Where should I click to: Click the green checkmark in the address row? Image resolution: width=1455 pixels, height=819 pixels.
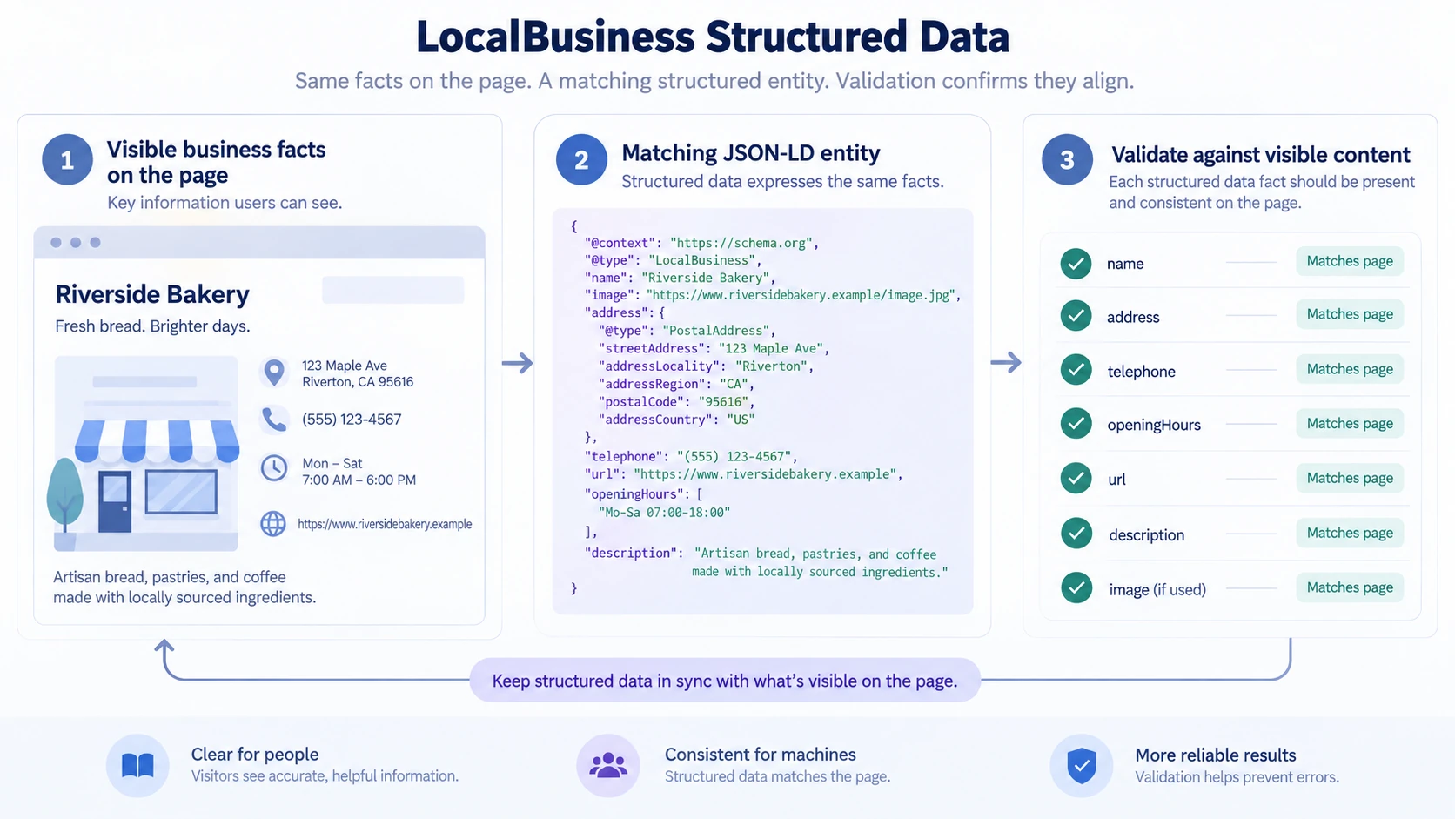coord(1076,316)
